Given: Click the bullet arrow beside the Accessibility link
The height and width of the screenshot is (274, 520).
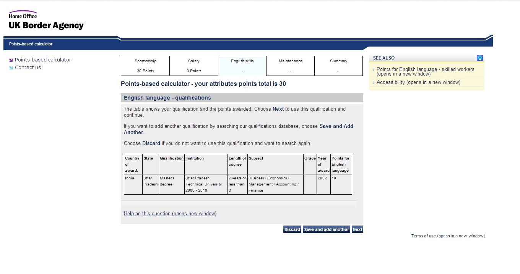Looking at the screenshot, I should (374, 82).
